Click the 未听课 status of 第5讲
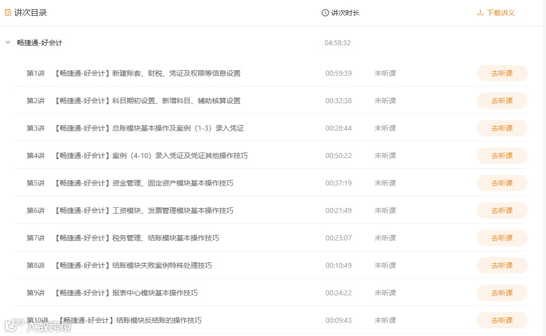The width and height of the screenshot is (546, 336). 385,183
